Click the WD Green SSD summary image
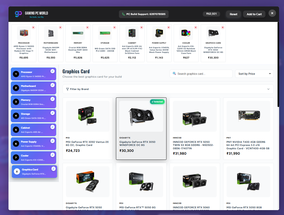Screen dimensions: 284x215 point(105,33)
